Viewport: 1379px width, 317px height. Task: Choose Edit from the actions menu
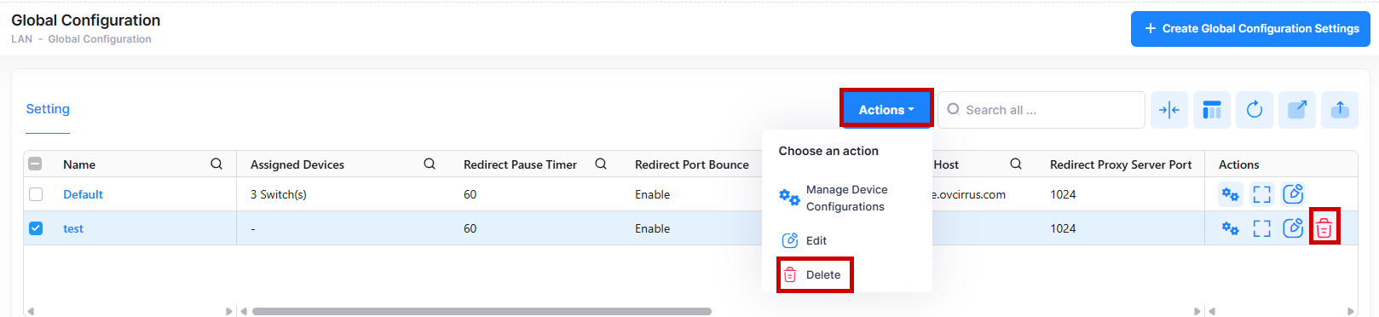point(805,240)
